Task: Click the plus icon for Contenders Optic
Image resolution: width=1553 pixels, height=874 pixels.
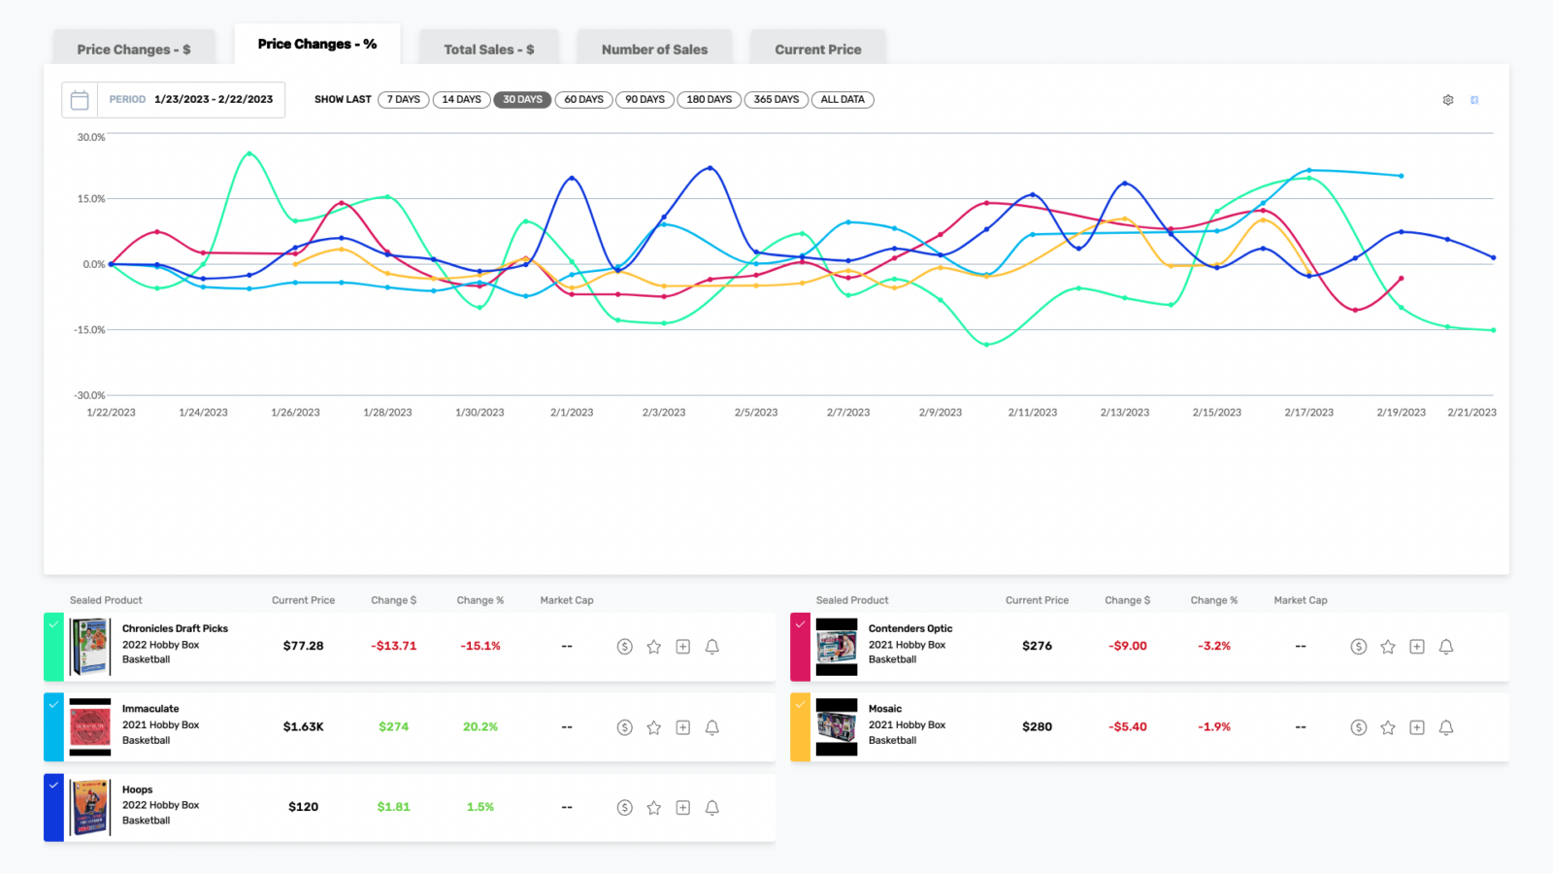Action: point(1417,647)
